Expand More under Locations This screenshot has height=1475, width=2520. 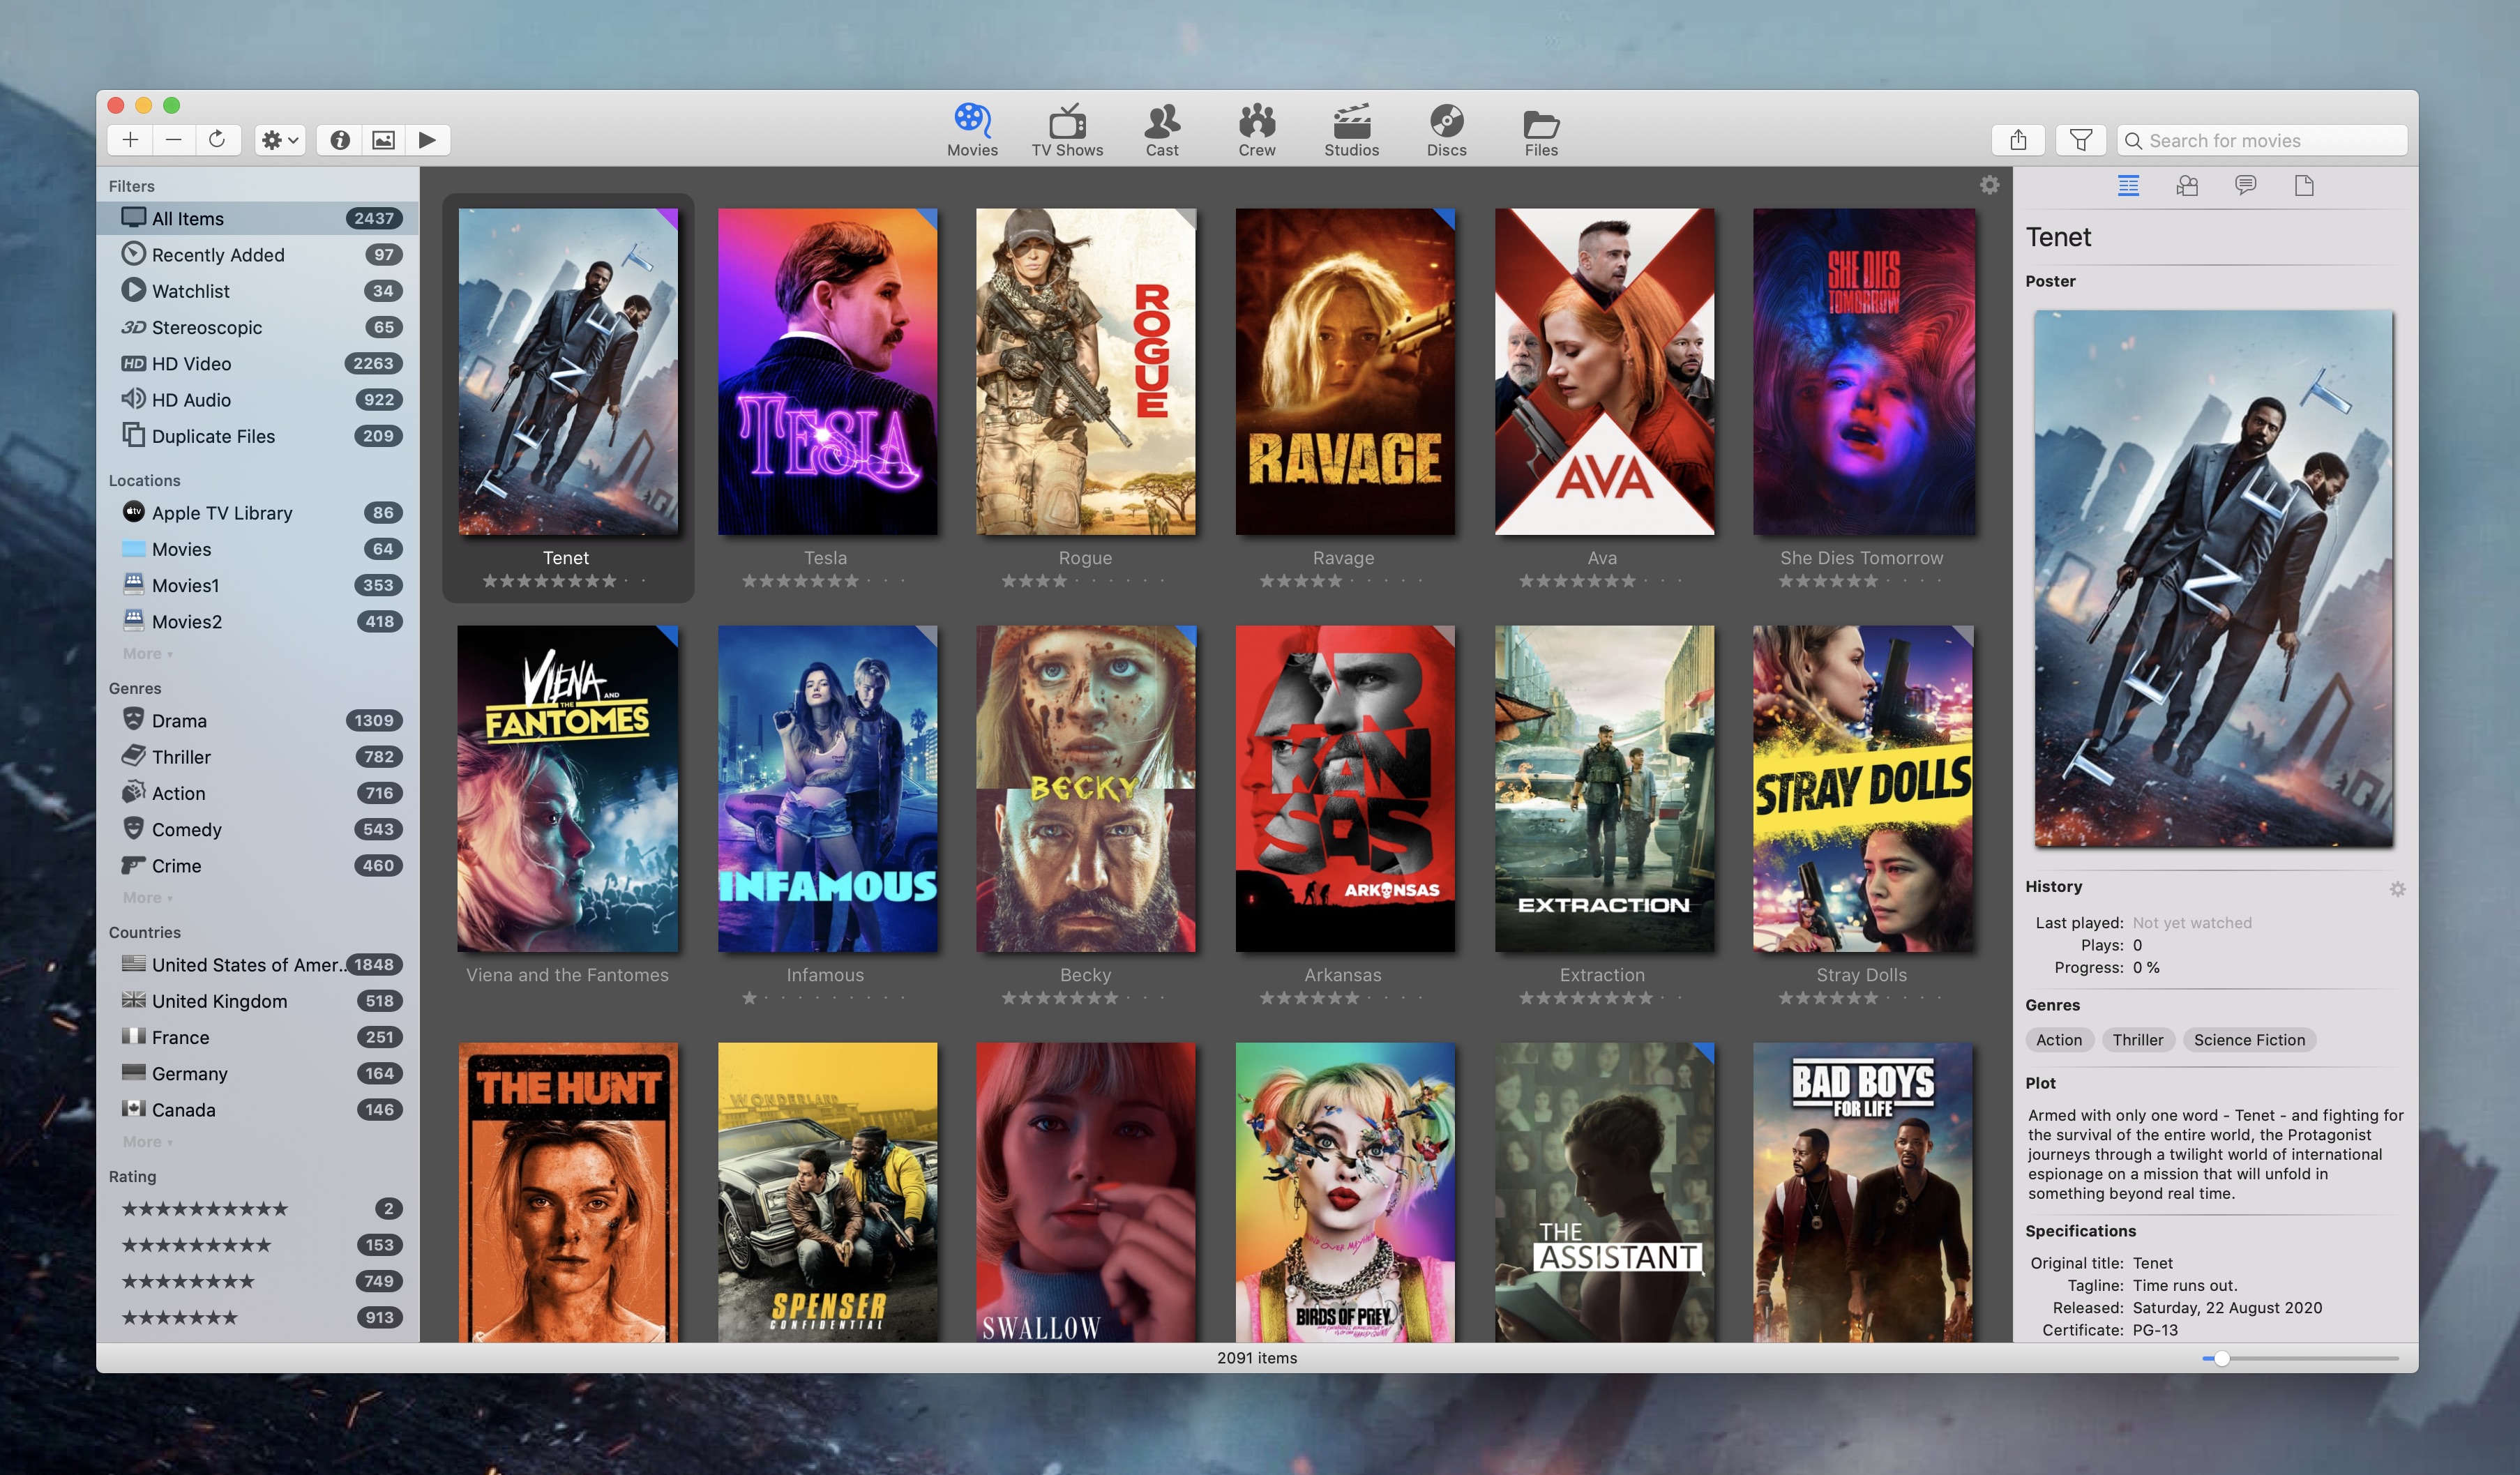[x=147, y=653]
